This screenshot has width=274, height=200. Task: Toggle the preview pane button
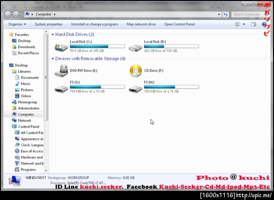click(253, 24)
